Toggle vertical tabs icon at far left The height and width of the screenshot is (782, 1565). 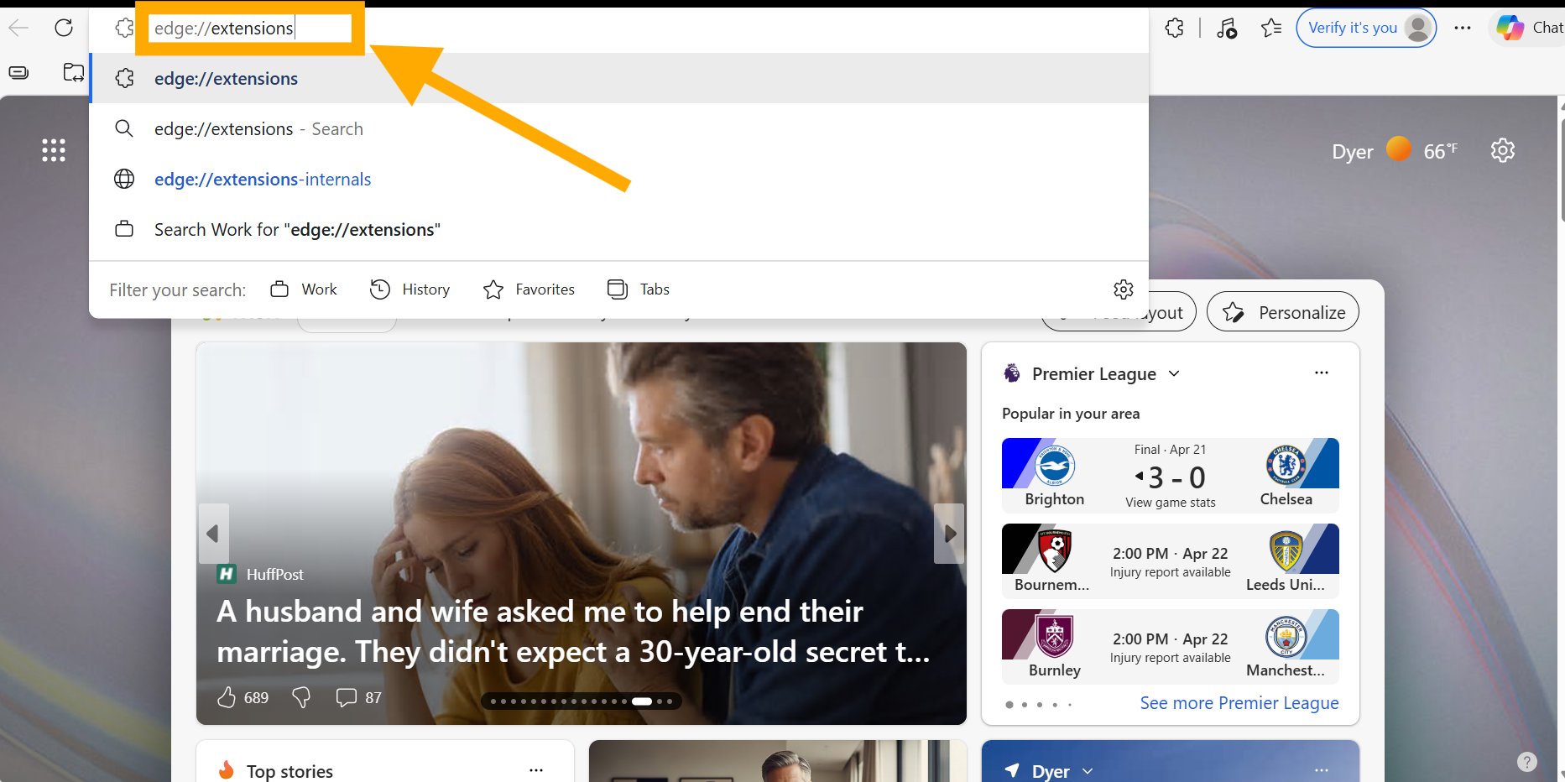pyautogui.click(x=18, y=73)
